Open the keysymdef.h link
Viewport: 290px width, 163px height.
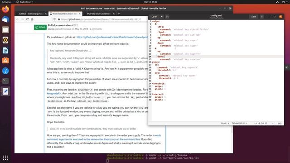pyautogui.click(x=54, y=94)
